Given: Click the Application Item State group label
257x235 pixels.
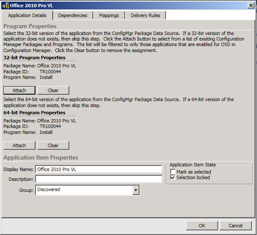Looking at the screenshot, I should pos(193,165).
